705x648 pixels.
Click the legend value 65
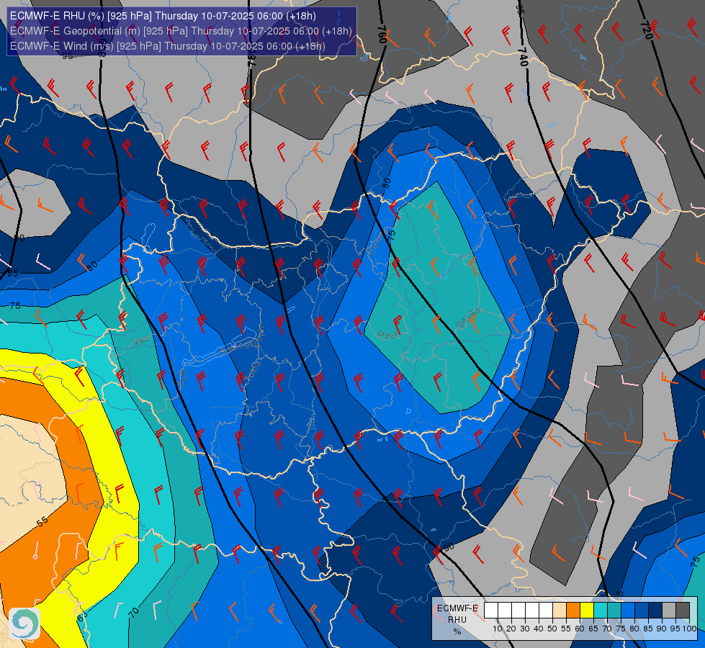593,629
